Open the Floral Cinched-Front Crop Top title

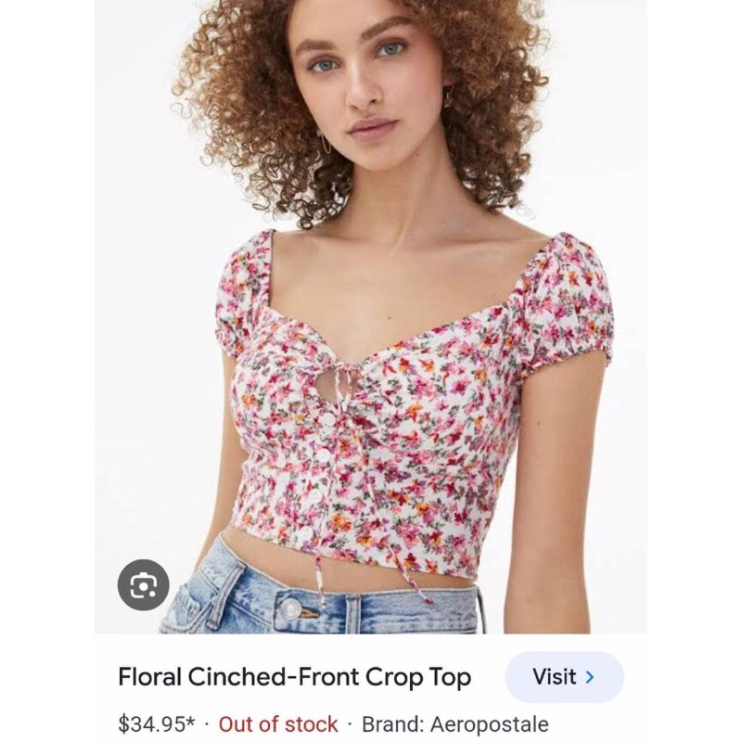pyautogui.click(x=294, y=677)
